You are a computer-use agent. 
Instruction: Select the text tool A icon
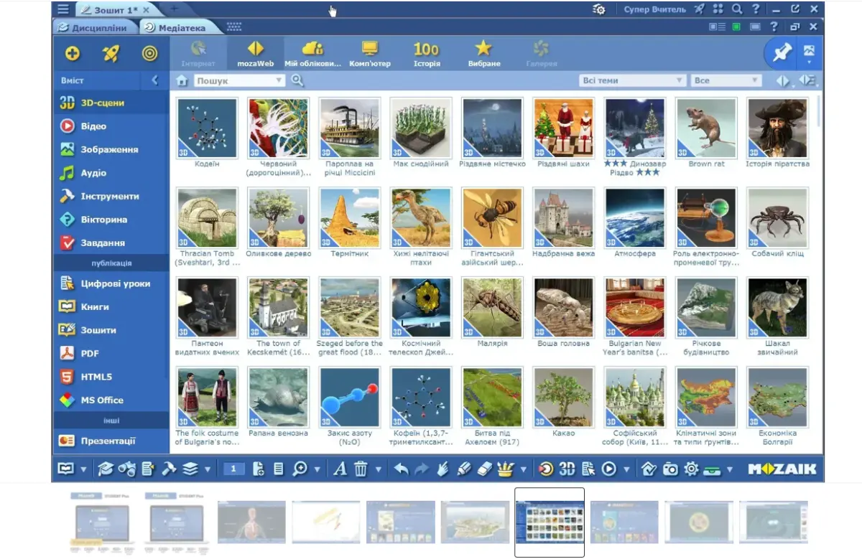pyautogui.click(x=340, y=469)
